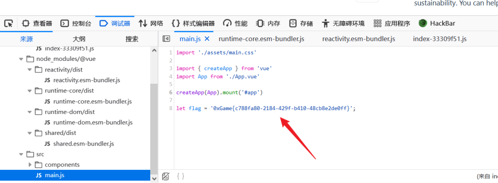Viewport: 498px width, 183px height.
Task: Close the main.js editor tab
Action: coord(207,39)
